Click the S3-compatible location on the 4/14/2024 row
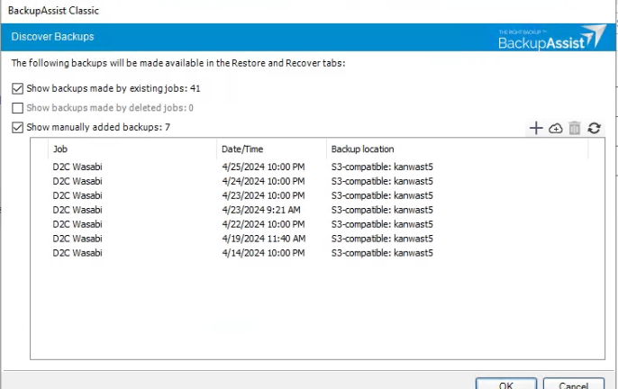Viewport: 618px width, 389px height. 382,253
